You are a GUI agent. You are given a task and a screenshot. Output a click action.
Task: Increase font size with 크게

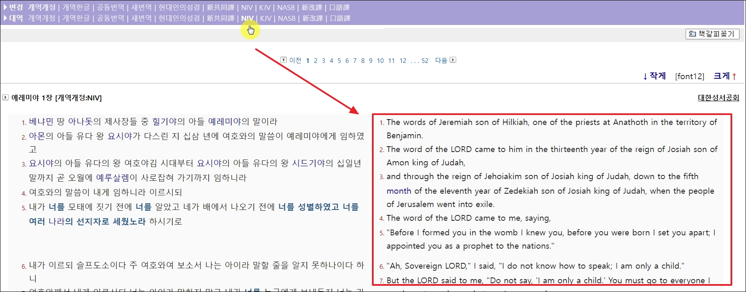point(725,76)
